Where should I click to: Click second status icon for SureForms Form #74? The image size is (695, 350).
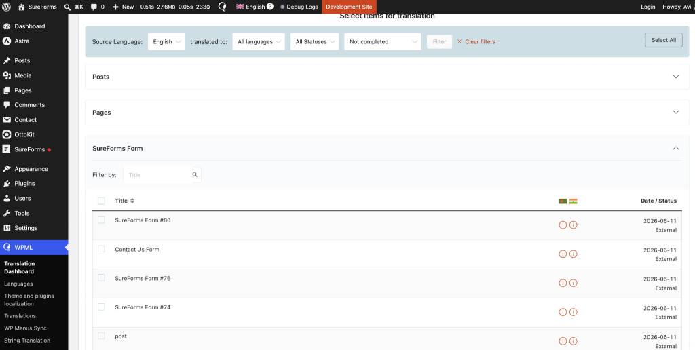[x=573, y=312]
